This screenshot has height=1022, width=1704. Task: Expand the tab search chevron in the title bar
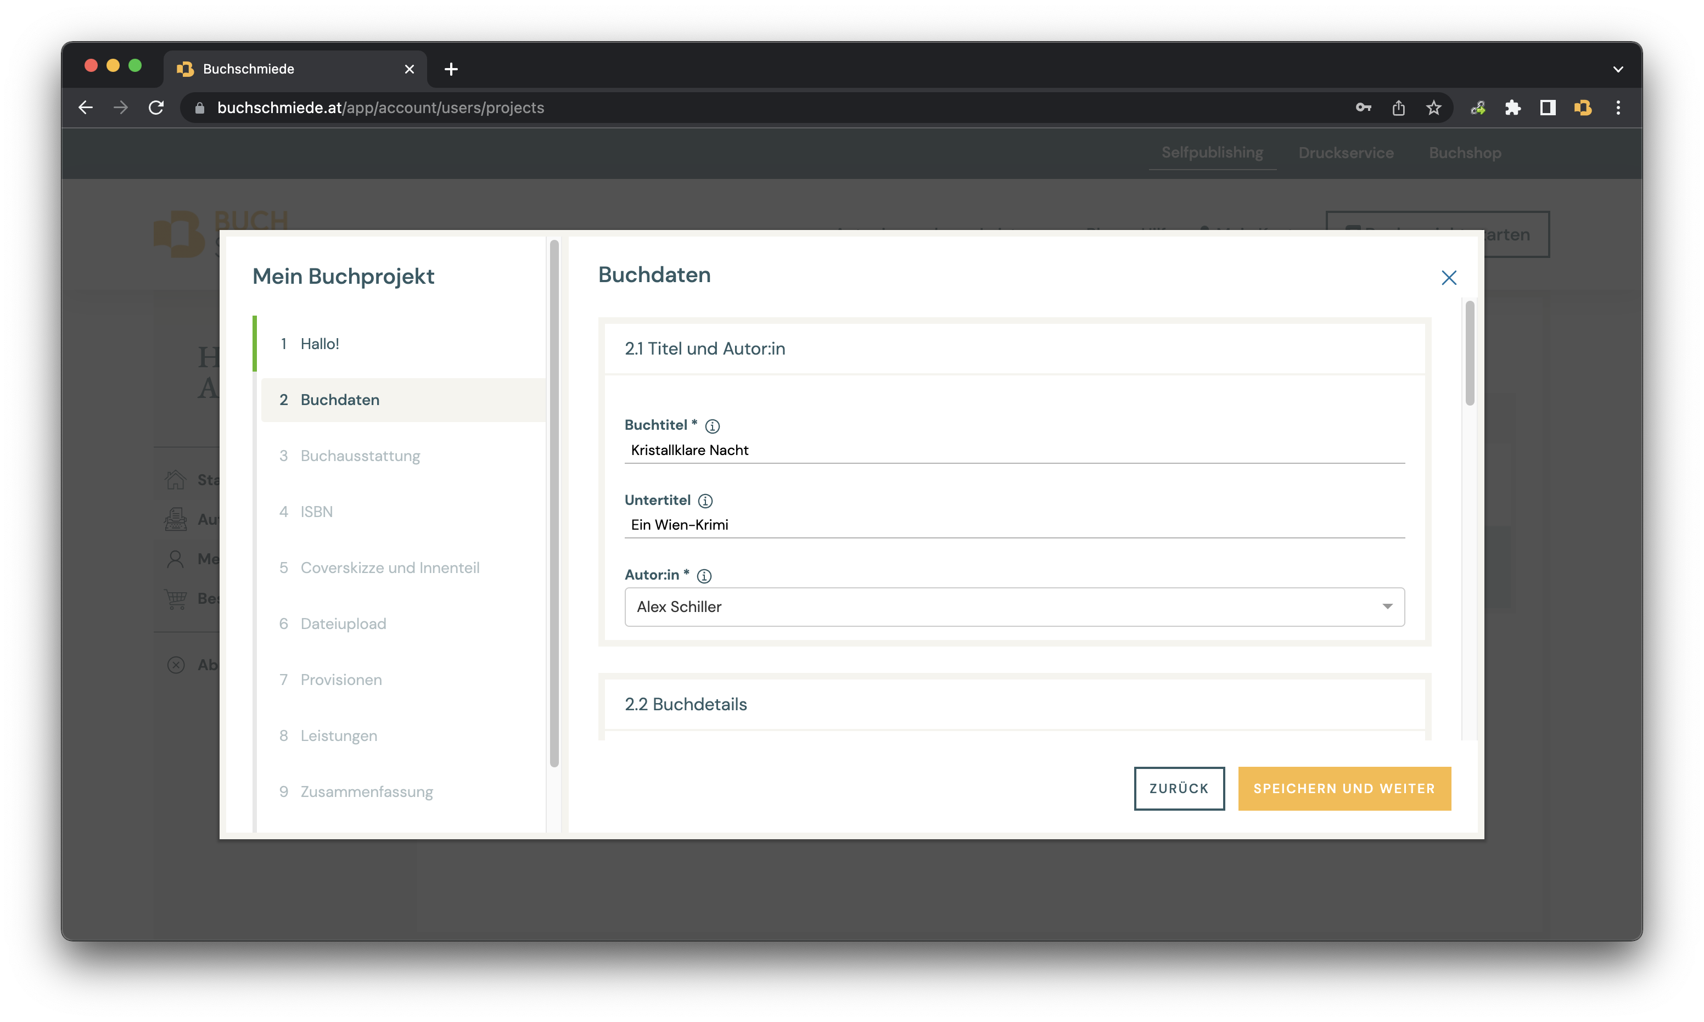[x=1618, y=69]
